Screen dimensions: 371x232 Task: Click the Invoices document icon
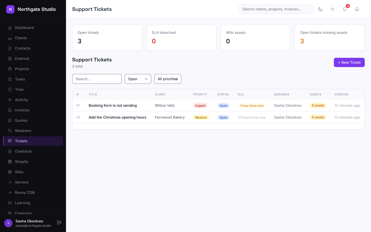click(x=10, y=110)
